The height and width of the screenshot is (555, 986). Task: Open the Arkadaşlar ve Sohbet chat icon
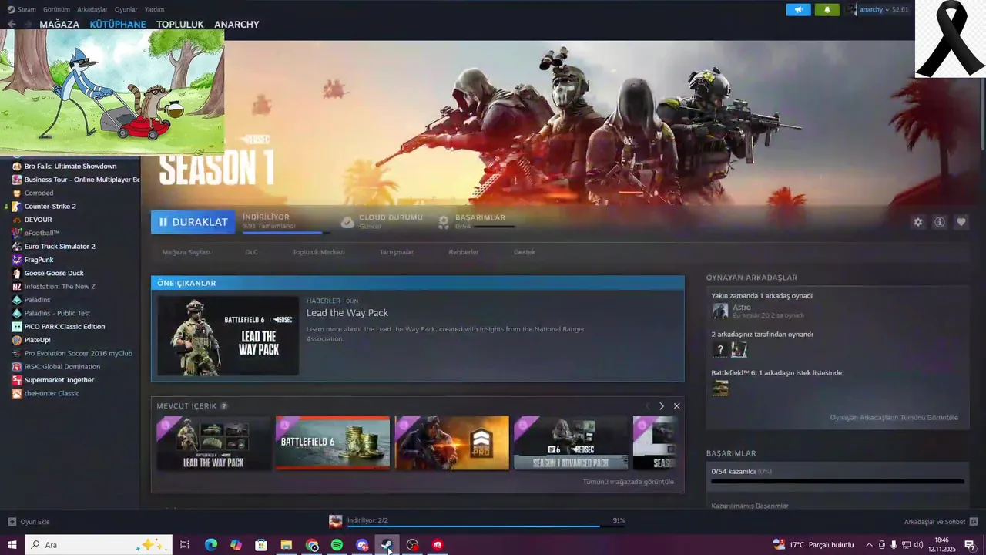pos(974,522)
